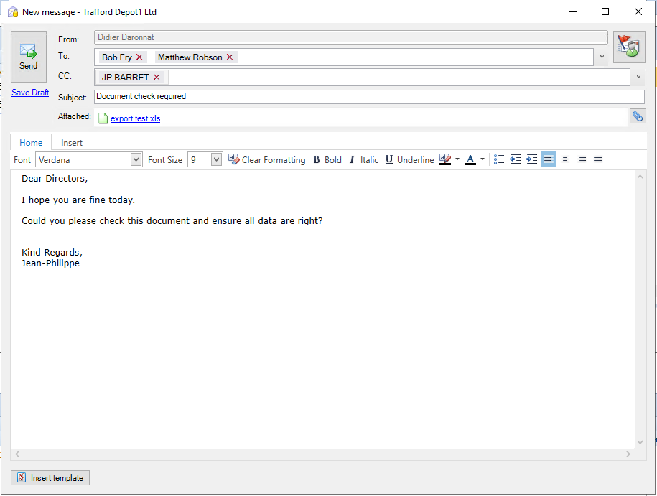
Task: Apply the font color A button
Action: click(x=470, y=159)
